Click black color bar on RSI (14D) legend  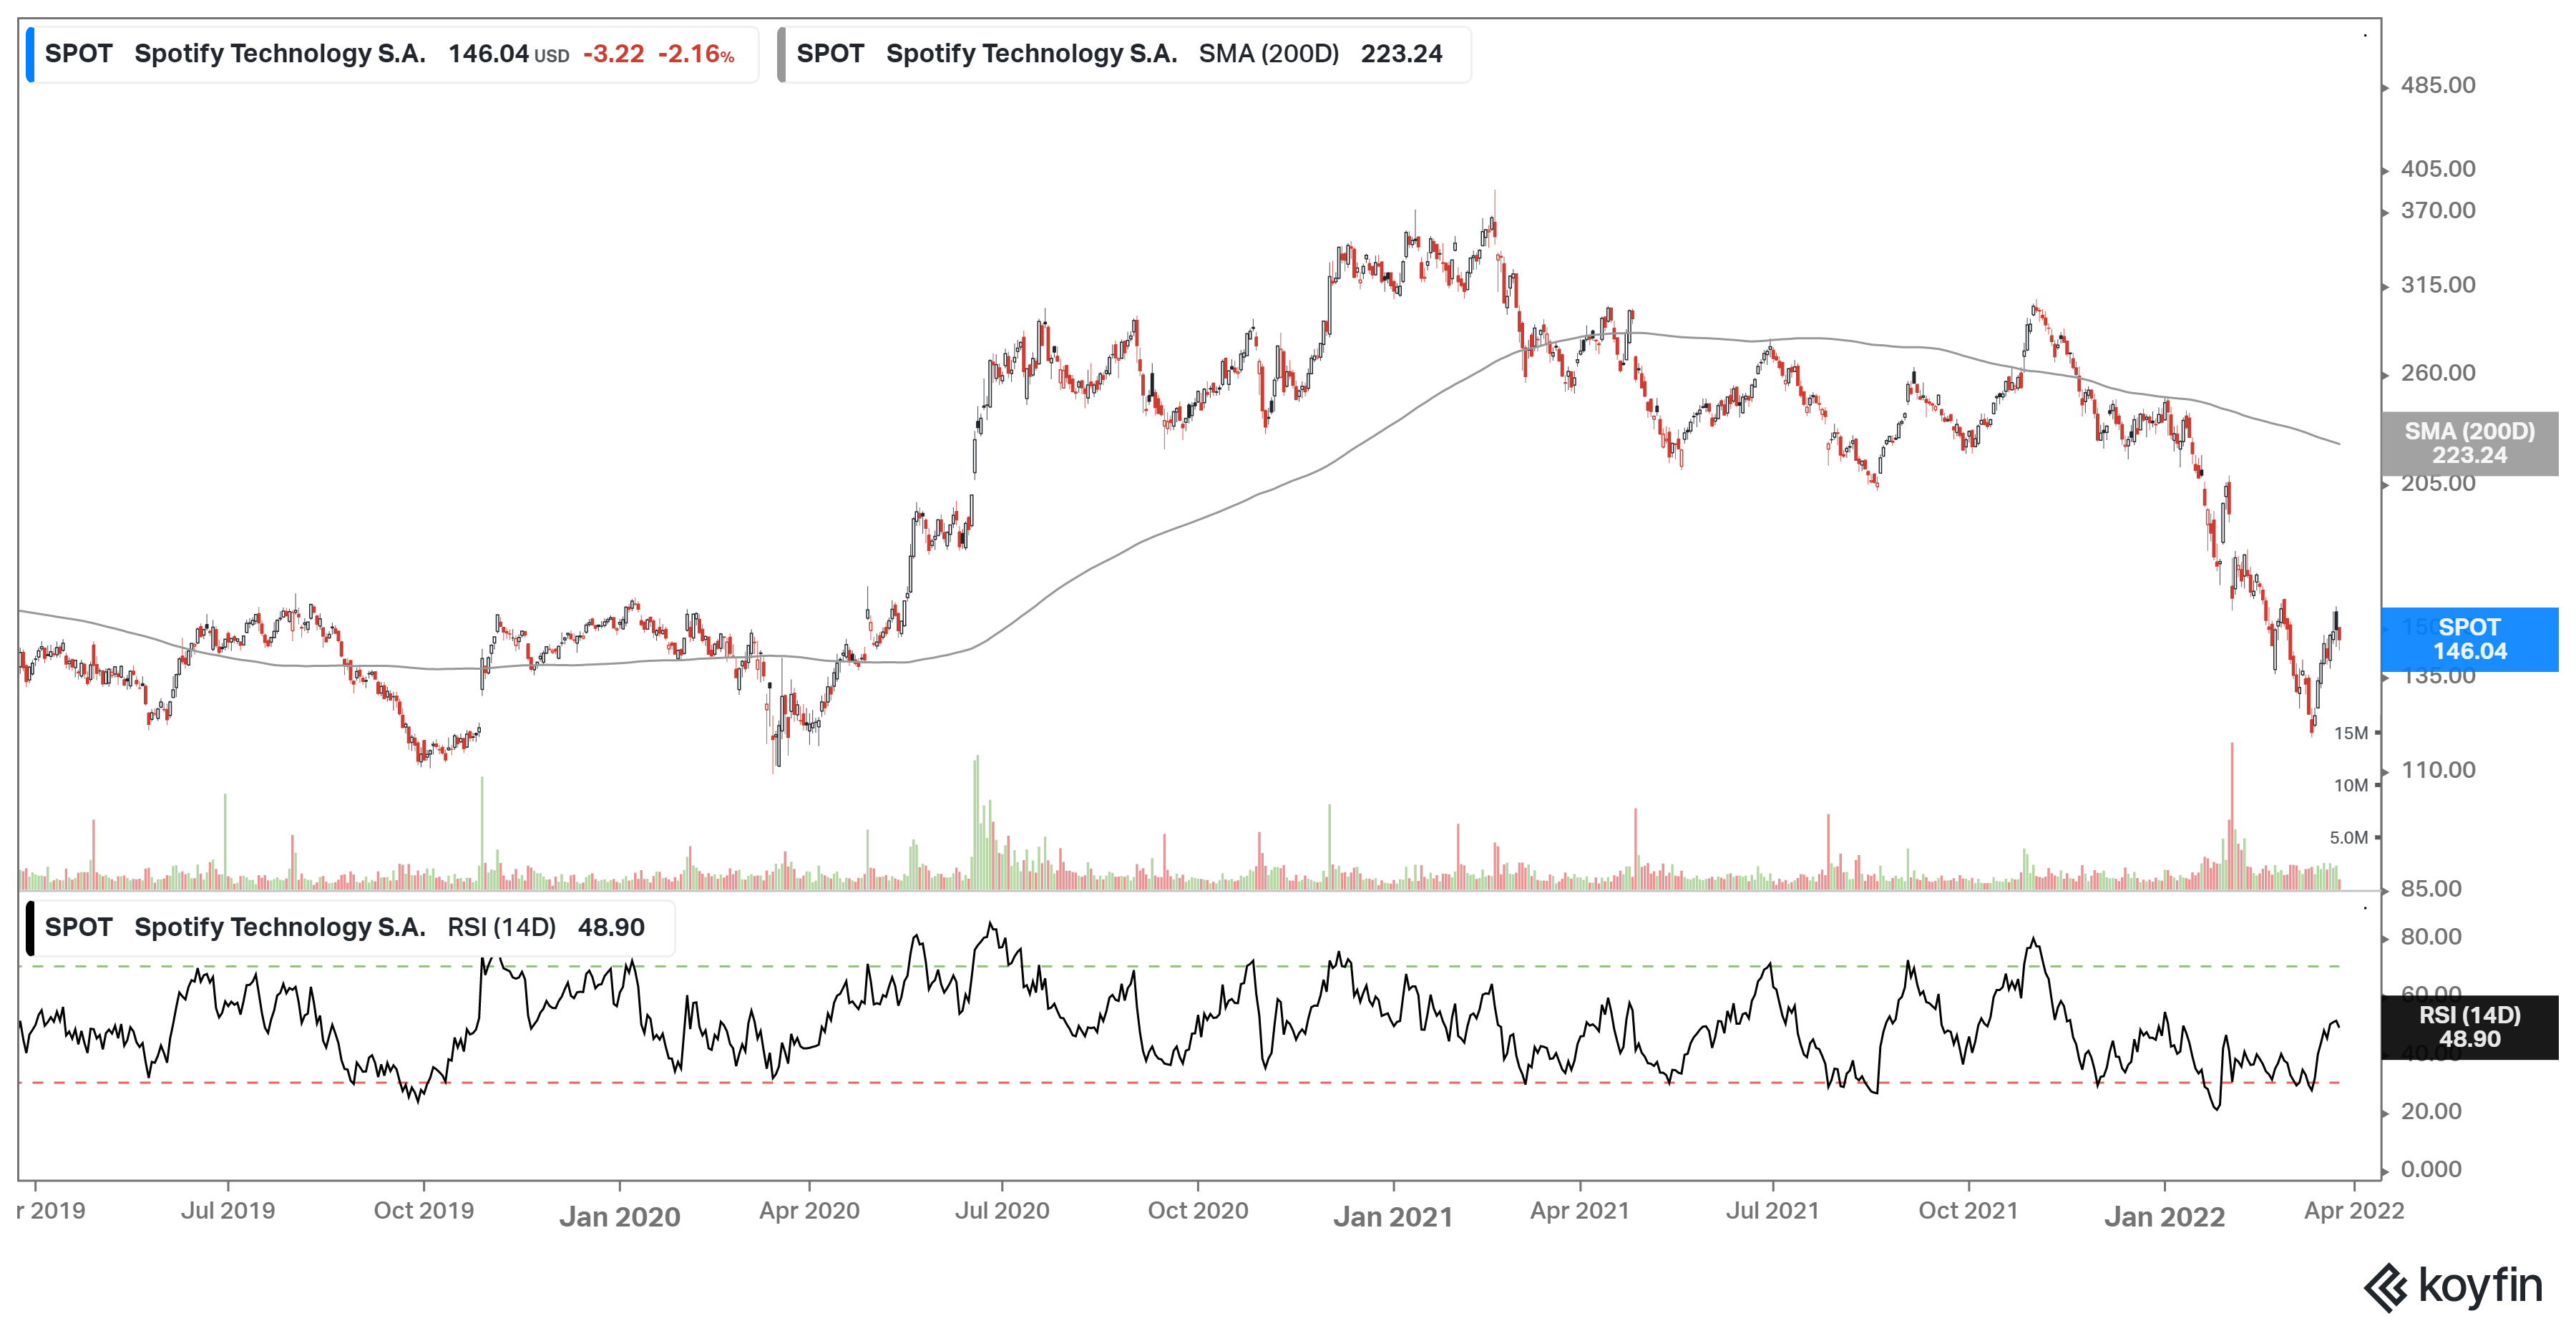tap(30, 928)
